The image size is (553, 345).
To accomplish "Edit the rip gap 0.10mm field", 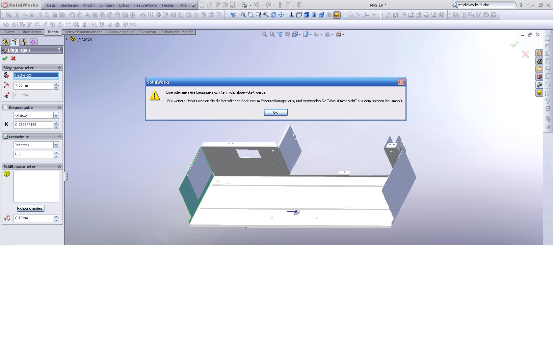I will pyautogui.click(x=33, y=218).
